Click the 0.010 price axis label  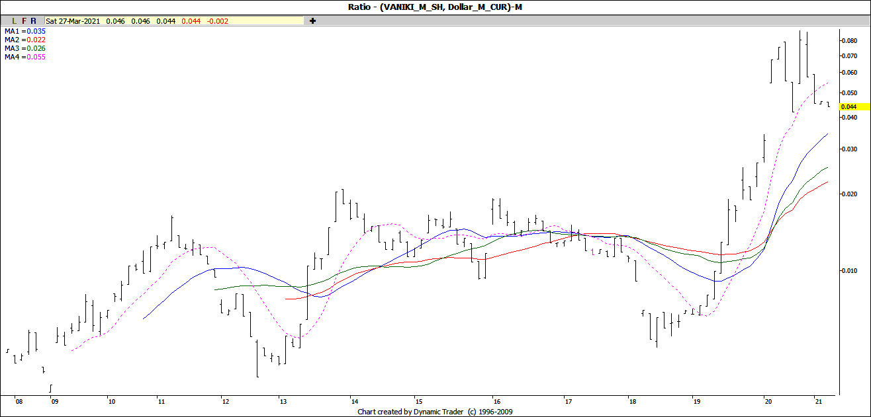click(850, 271)
